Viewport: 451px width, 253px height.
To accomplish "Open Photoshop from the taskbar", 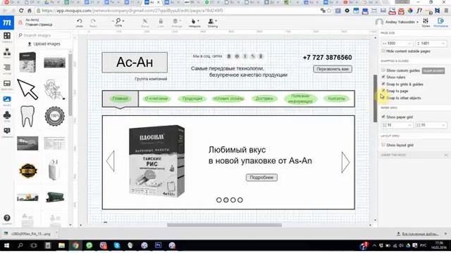I will point(158,245).
